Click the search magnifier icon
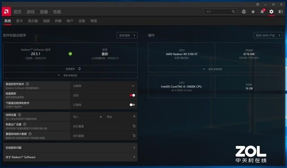The width and height of the screenshot is (287, 168). [x=233, y=12]
